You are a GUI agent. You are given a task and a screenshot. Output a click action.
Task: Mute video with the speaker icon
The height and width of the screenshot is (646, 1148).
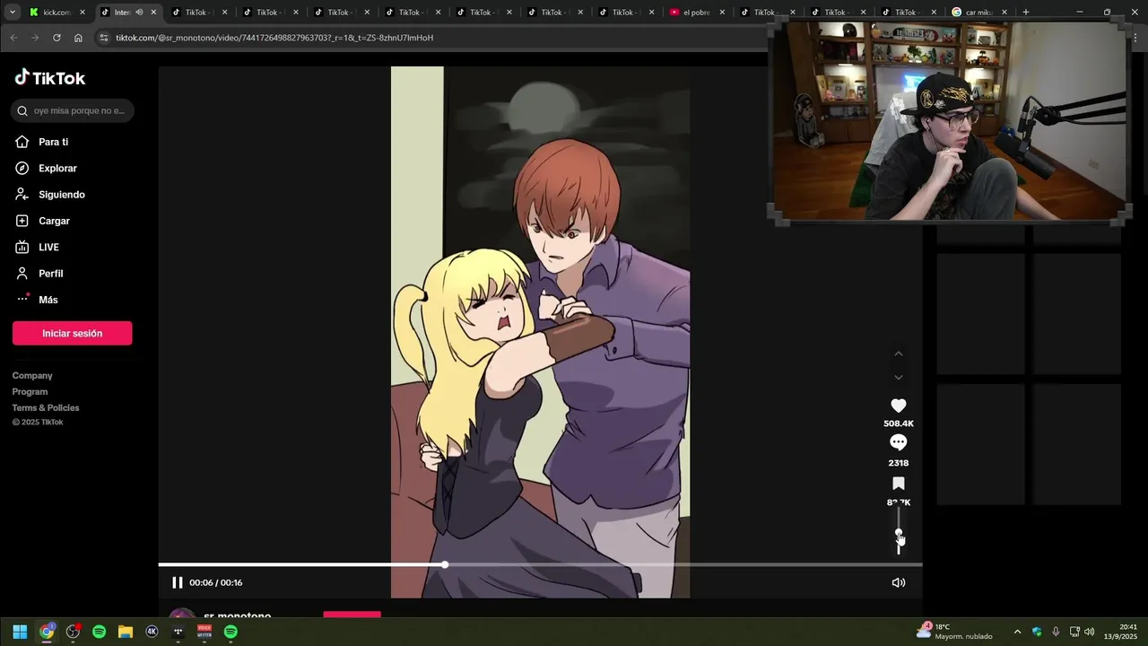(899, 582)
